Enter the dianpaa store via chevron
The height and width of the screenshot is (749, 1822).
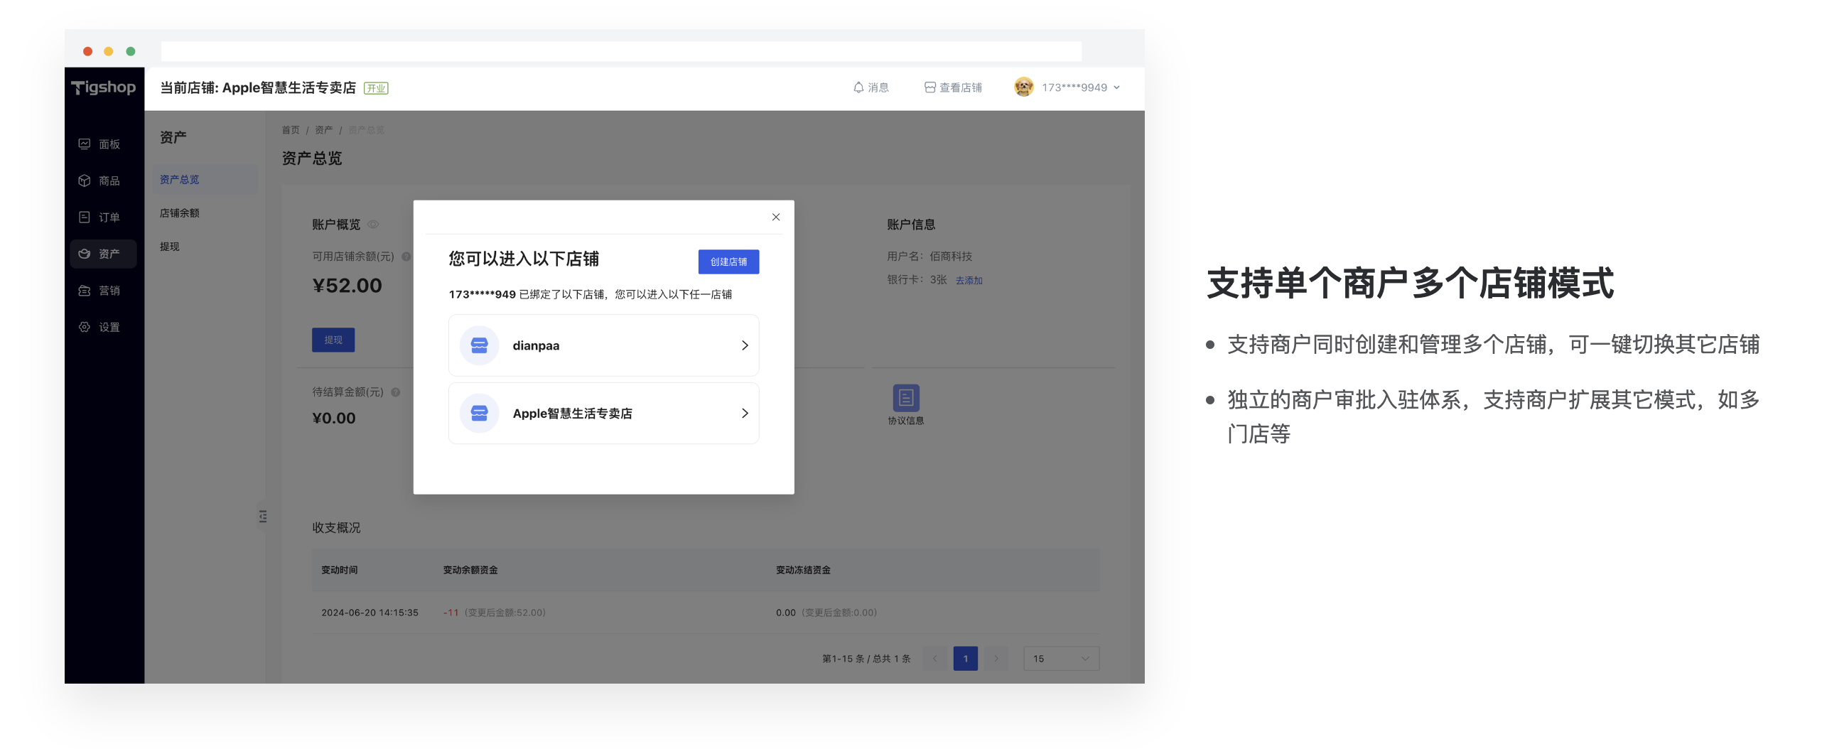tap(745, 345)
